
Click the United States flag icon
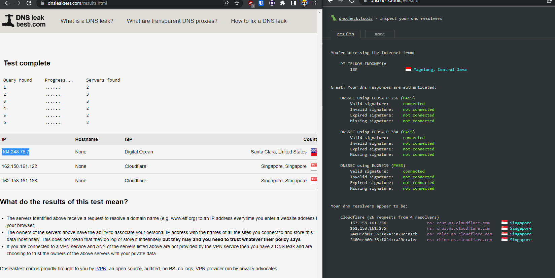click(x=314, y=152)
